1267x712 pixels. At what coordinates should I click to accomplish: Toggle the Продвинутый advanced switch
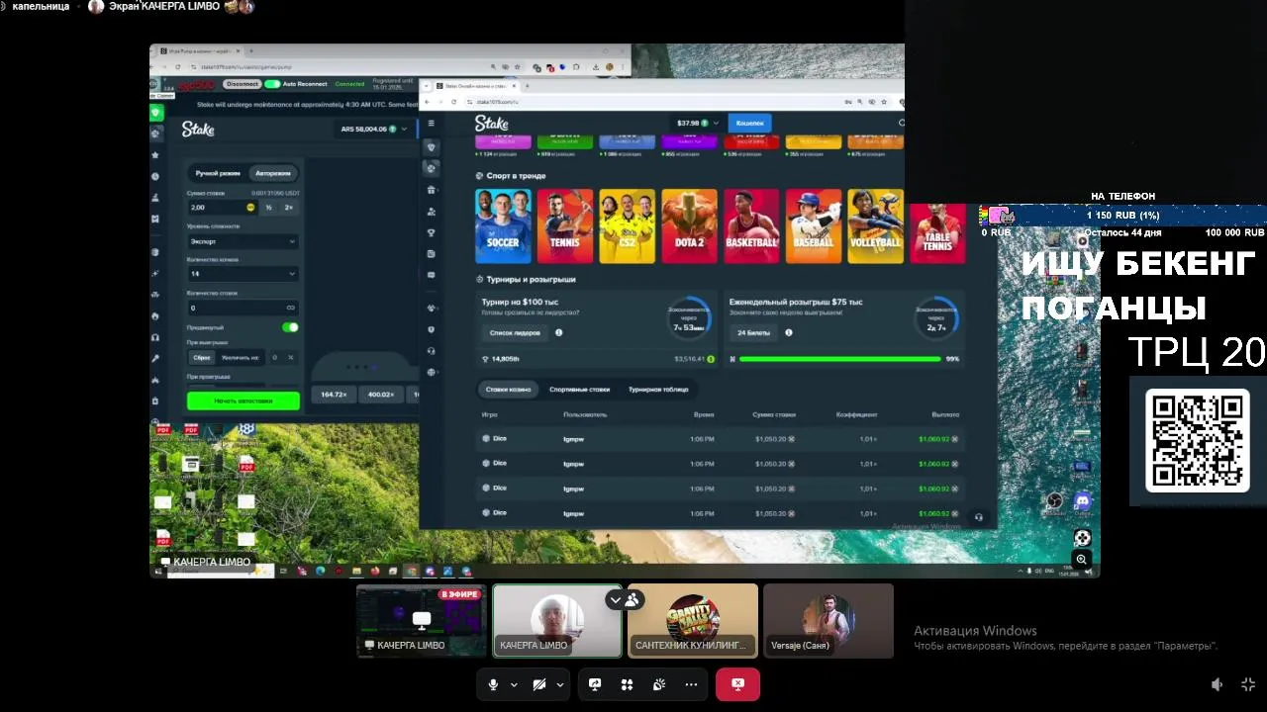click(x=290, y=327)
